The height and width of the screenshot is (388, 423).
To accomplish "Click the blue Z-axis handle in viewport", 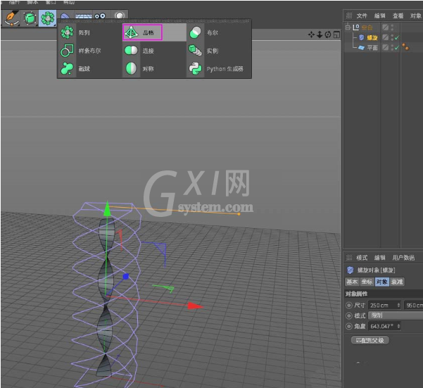I will click(x=125, y=276).
